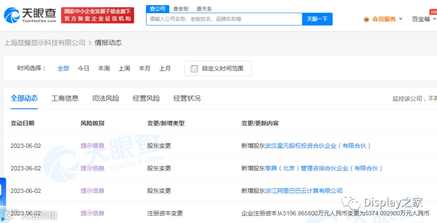
Task: Switch search mode to 查公司 tab
Action: [x=157, y=9]
